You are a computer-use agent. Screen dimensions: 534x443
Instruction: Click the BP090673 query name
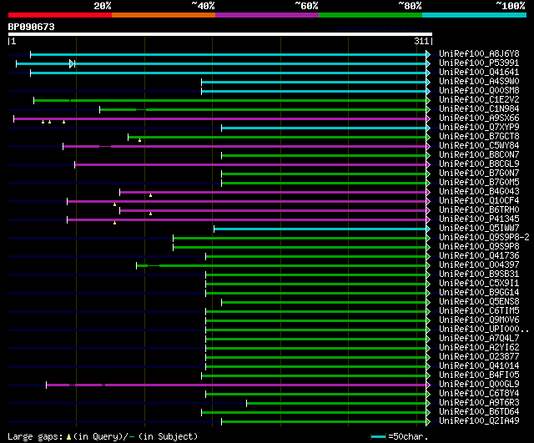(32, 27)
